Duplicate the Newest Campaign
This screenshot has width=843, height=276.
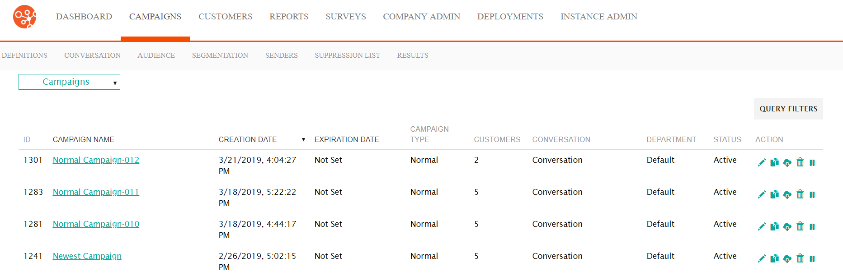(x=774, y=259)
